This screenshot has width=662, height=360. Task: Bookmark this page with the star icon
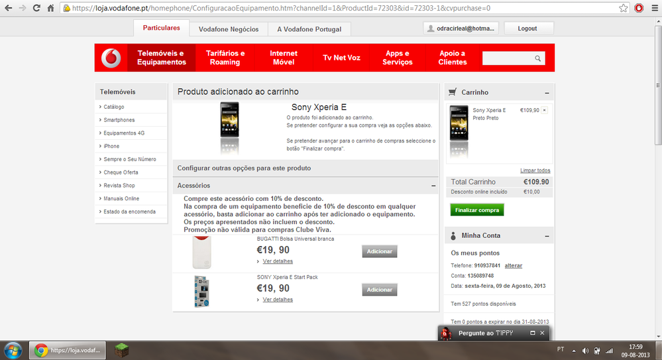click(x=624, y=8)
